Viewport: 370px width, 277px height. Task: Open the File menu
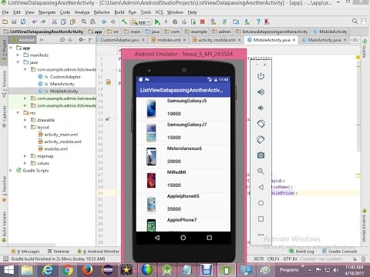pyautogui.click(x=5, y=12)
